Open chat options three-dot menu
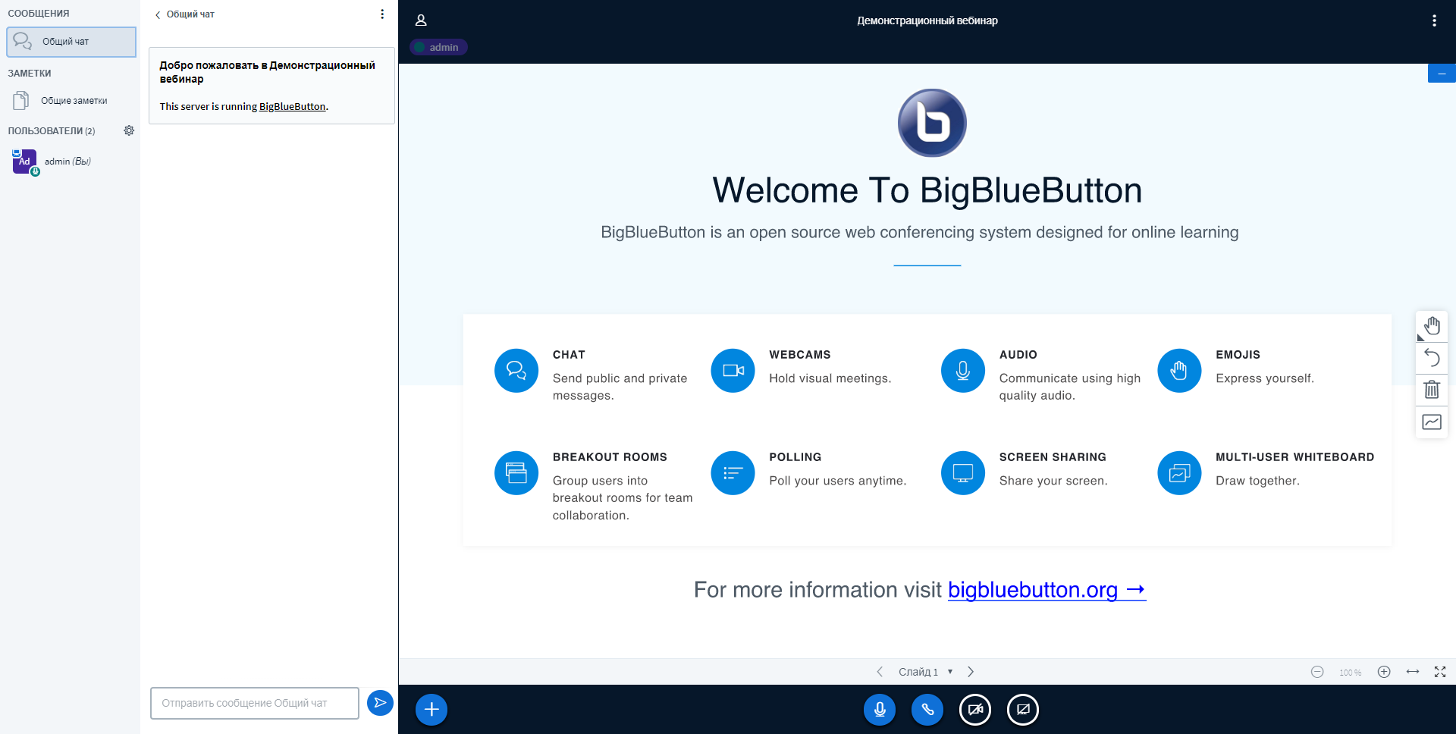This screenshot has width=1456, height=734. coord(382,14)
